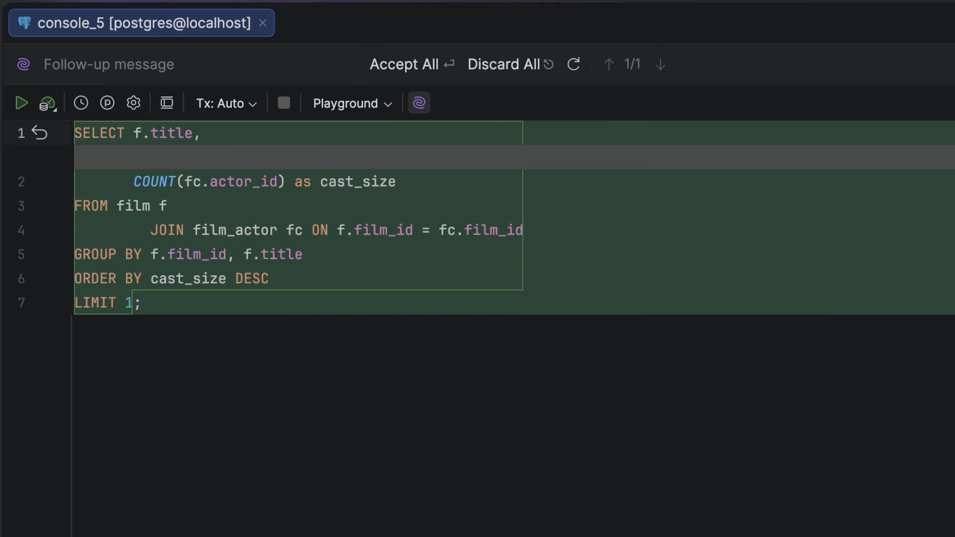Open query history clock icon
This screenshot has width=955, height=537.
click(81, 103)
